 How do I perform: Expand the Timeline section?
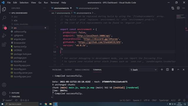pyautogui.click(x=16, y=97)
